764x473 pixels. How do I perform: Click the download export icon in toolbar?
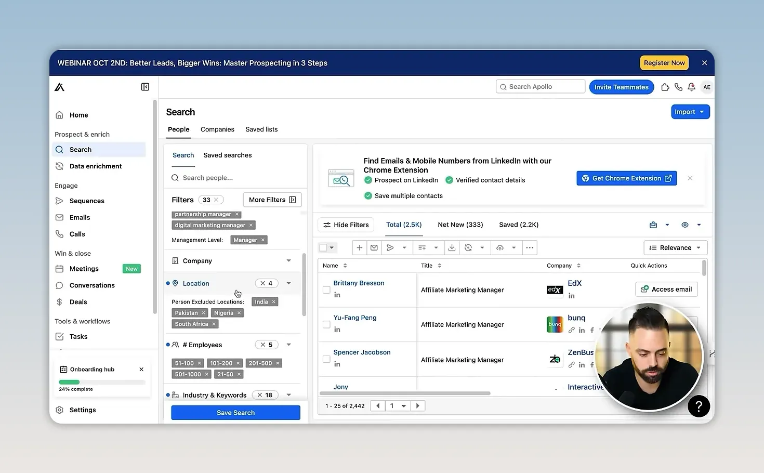click(452, 248)
